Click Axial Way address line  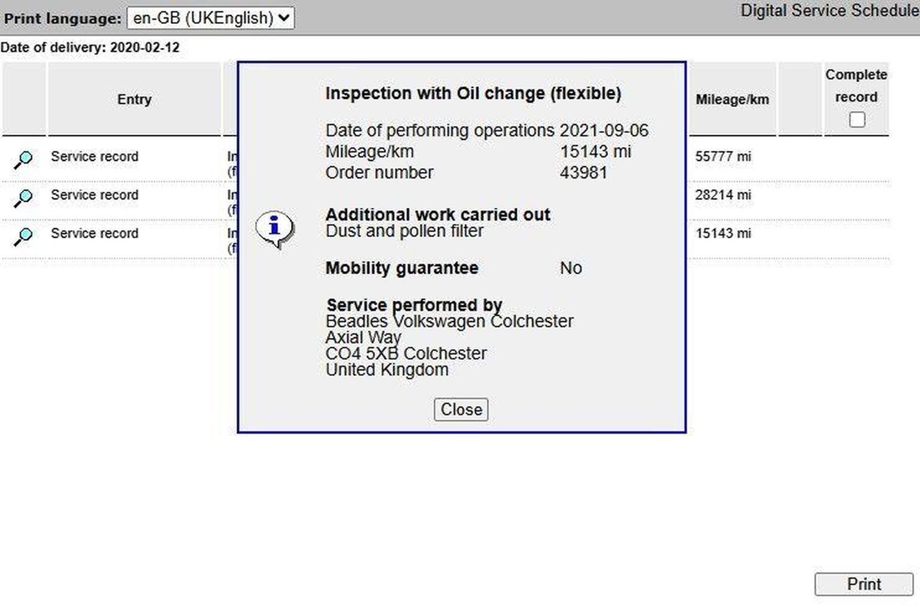tap(363, 338)
